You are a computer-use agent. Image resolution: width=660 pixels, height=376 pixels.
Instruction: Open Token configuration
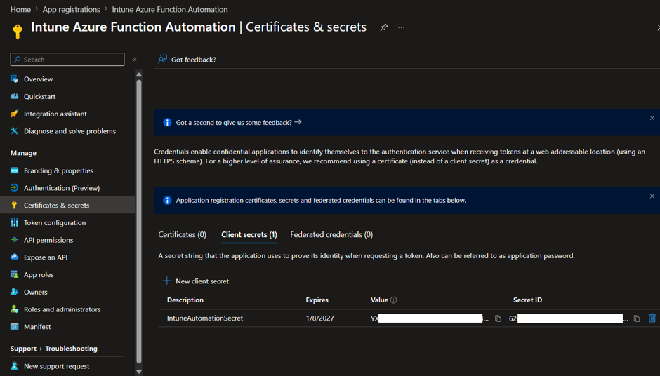click(55, 222)
